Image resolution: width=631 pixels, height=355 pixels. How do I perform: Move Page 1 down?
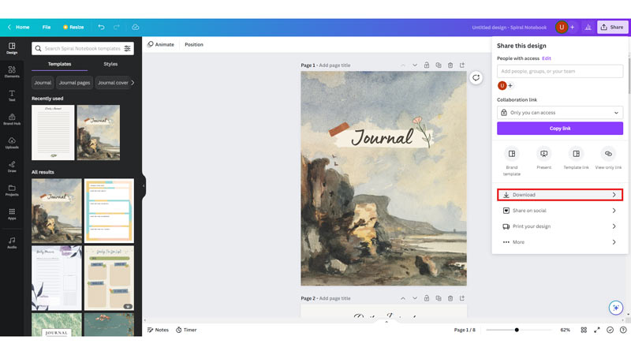click(x=415, y=65)
